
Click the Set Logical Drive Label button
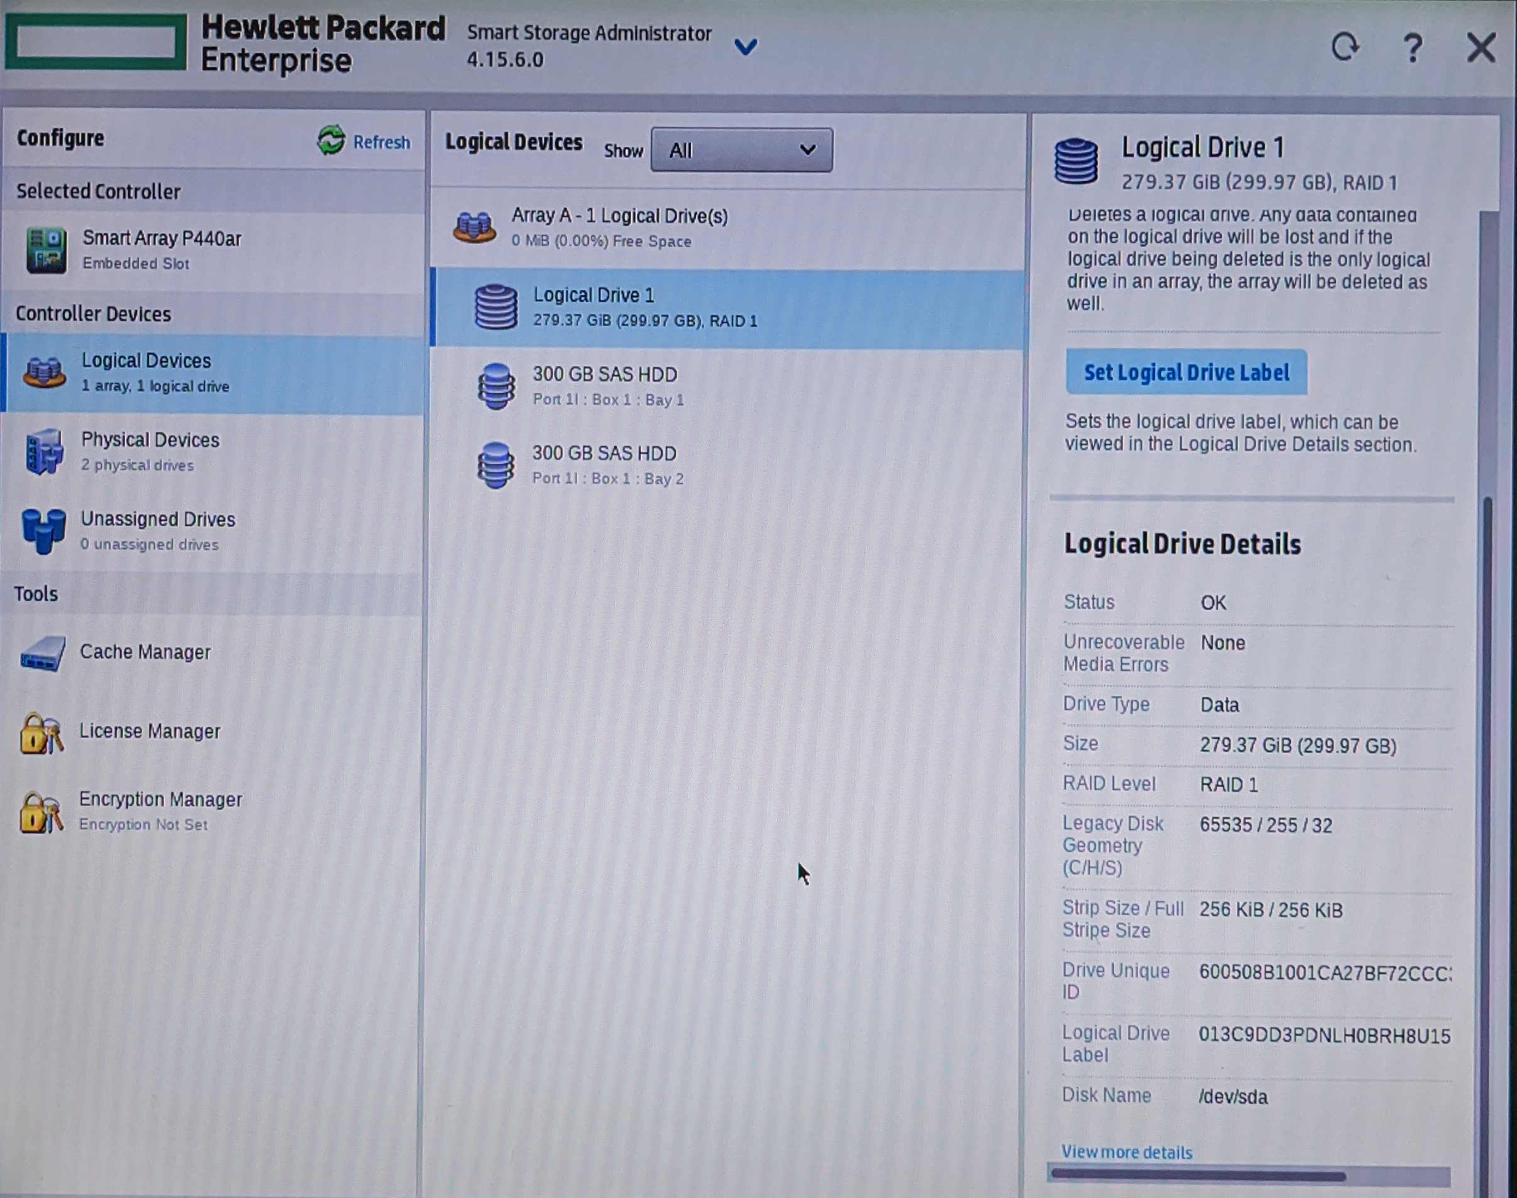click(1186, 372)
